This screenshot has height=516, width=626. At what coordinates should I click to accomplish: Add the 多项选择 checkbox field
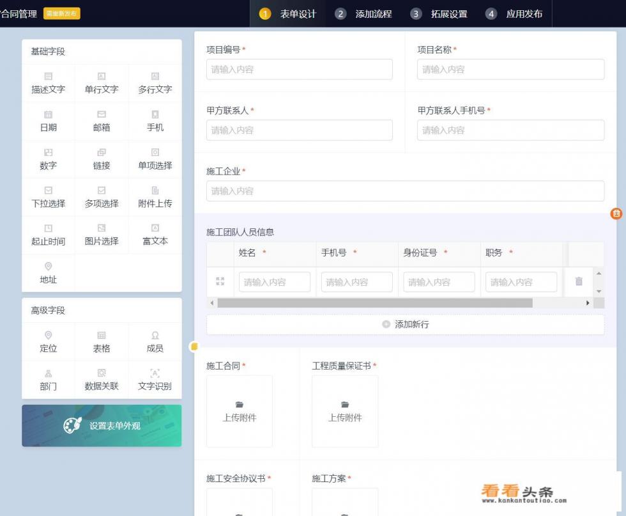tap(102, 197)
